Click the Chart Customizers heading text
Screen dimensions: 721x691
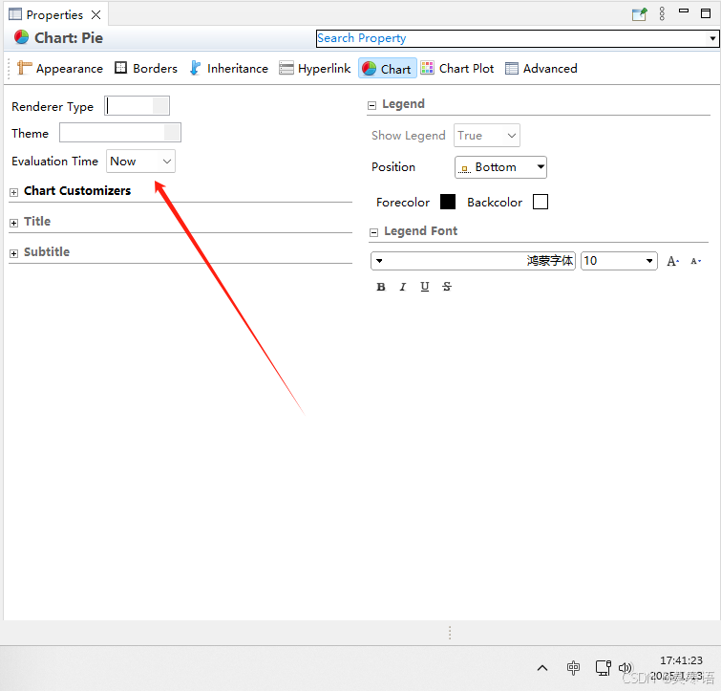(77, 191)
